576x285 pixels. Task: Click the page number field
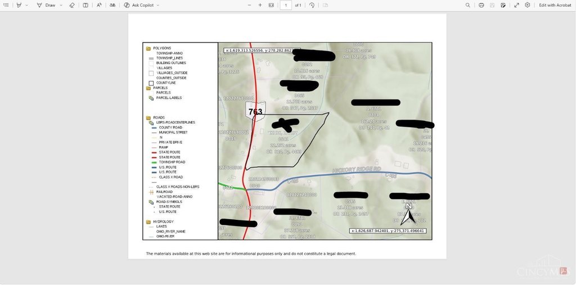pyautogui.click(x=286, y=5)
